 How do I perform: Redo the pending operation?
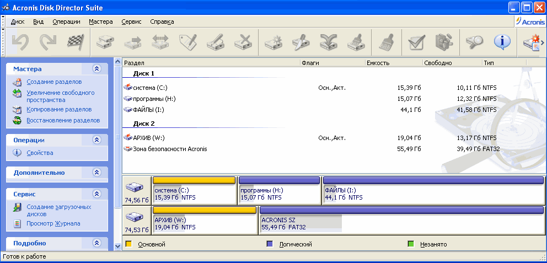pyautogui.click(x=48, y=42)
